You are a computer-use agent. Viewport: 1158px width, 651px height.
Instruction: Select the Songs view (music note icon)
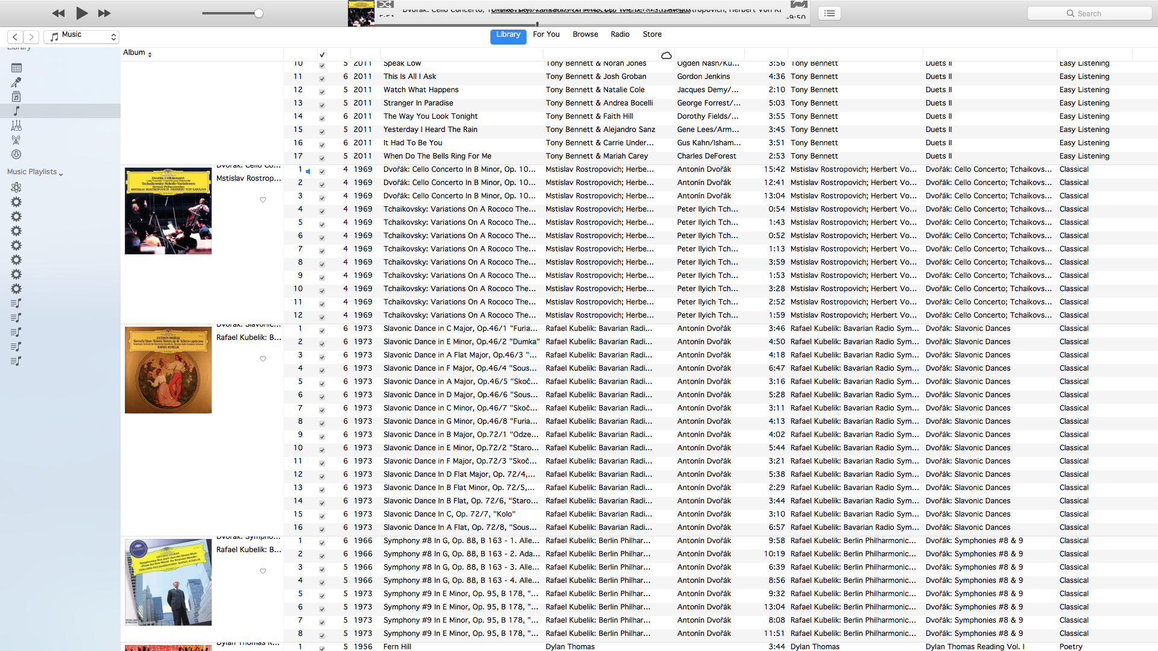[x=16, y=111]
